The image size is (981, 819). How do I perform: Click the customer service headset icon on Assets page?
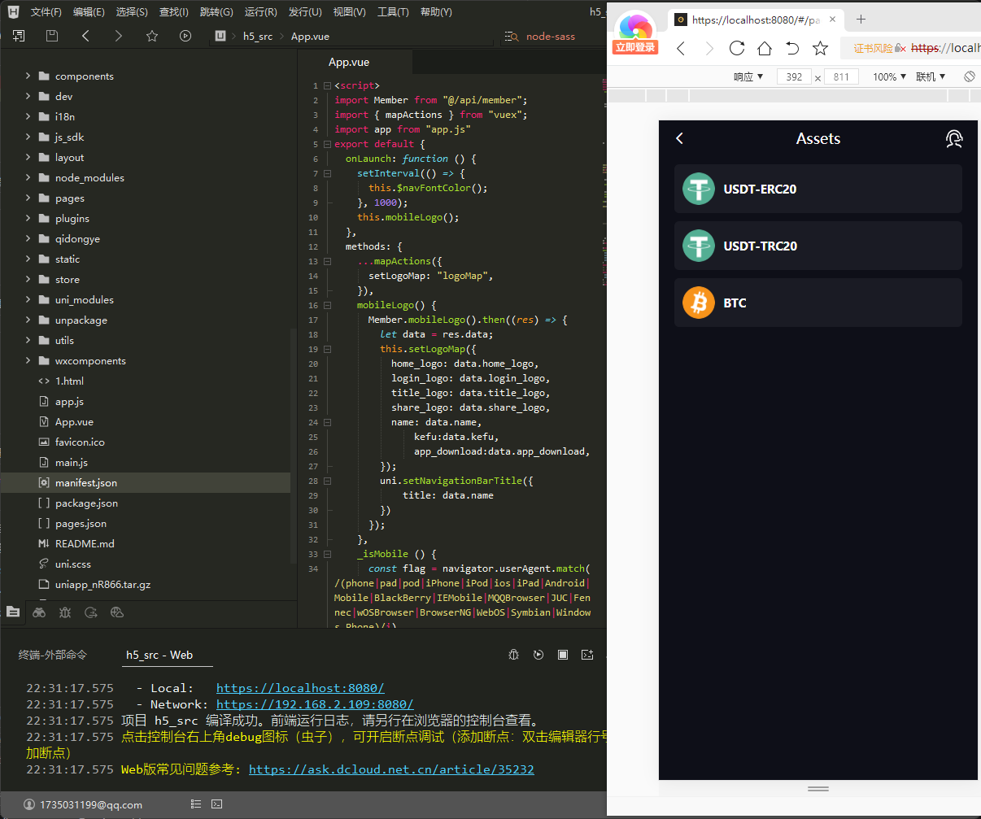954,139
